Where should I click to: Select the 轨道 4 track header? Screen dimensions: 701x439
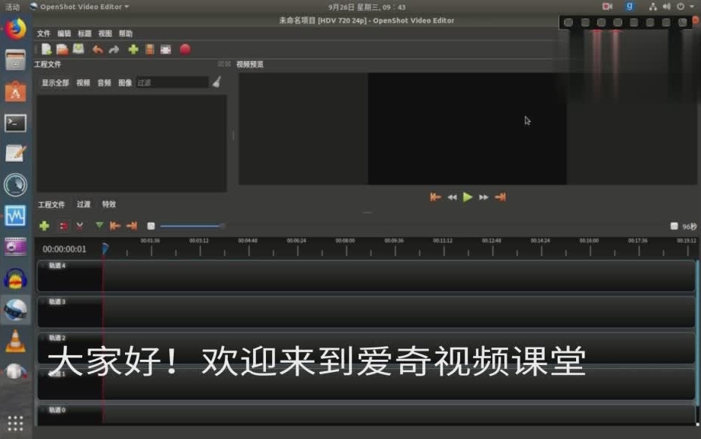coord(70,276)
